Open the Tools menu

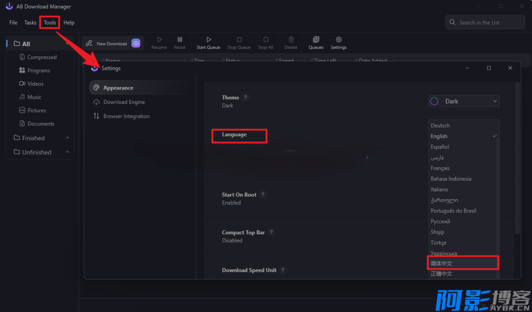pos(50,22)
